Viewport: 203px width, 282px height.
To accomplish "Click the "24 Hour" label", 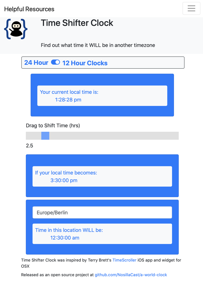I will pos(36,63).
